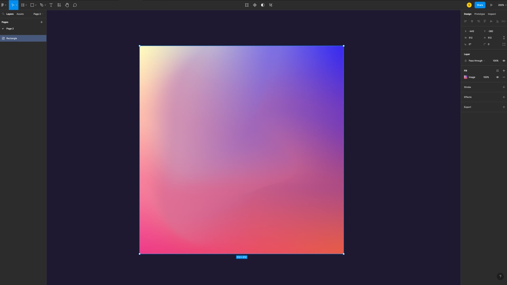
Task: Activate the Comment tool
Action: click(75, 5)
